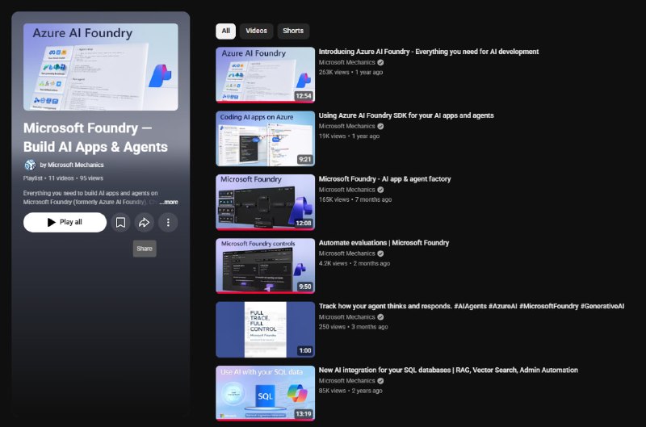Select the Videos filter chip
Viewport: 646px width, 427px height.
(256, 31)
